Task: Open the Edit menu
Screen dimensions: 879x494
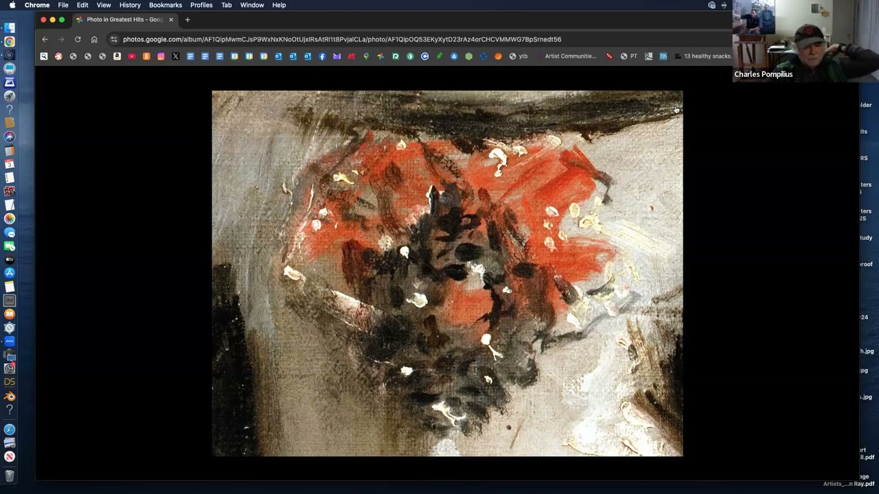Action: 82,5
